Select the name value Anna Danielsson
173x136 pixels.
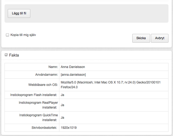point(73,67)
